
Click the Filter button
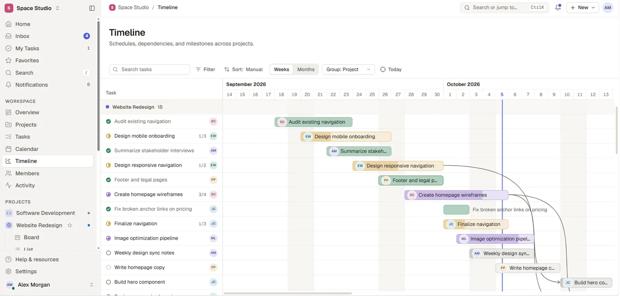point(205,70)
